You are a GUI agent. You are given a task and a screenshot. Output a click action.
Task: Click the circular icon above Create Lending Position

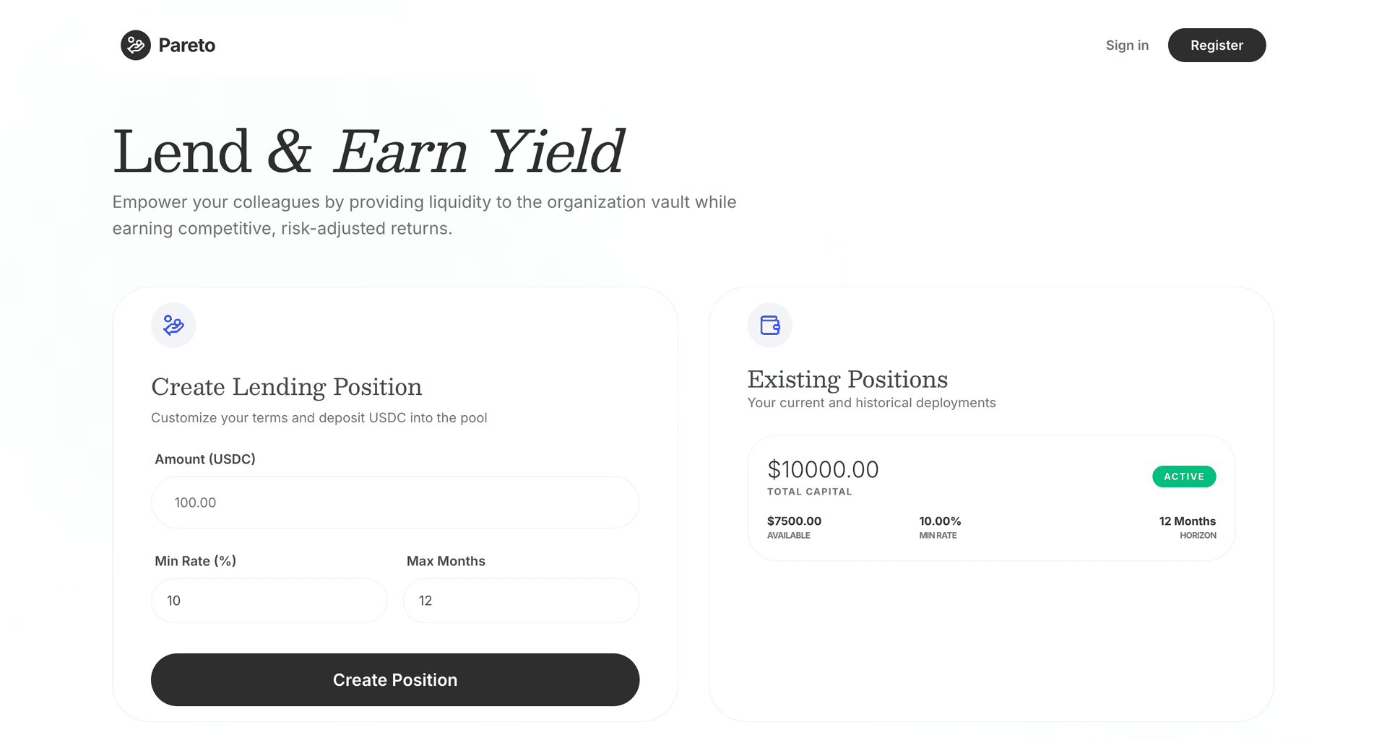pyautogui.click(x=173, y=326)
